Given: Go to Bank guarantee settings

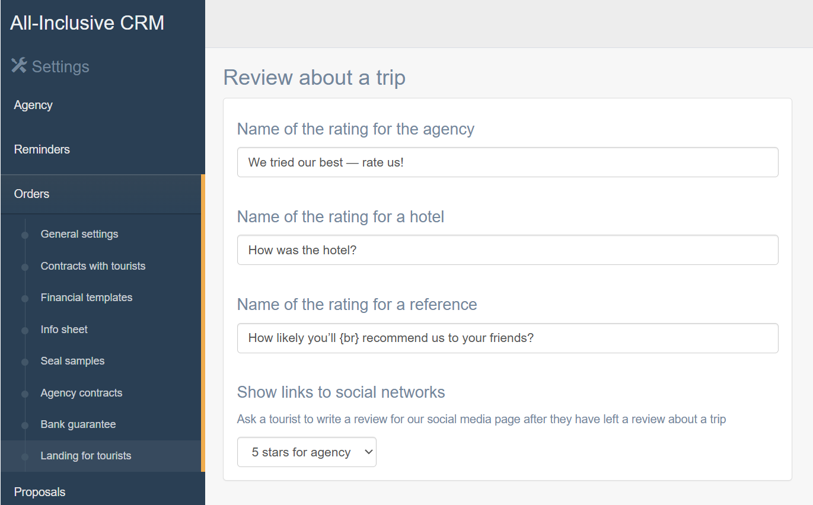Looking at the screenshot, I should pyautogui.click(x=78, y=424).
